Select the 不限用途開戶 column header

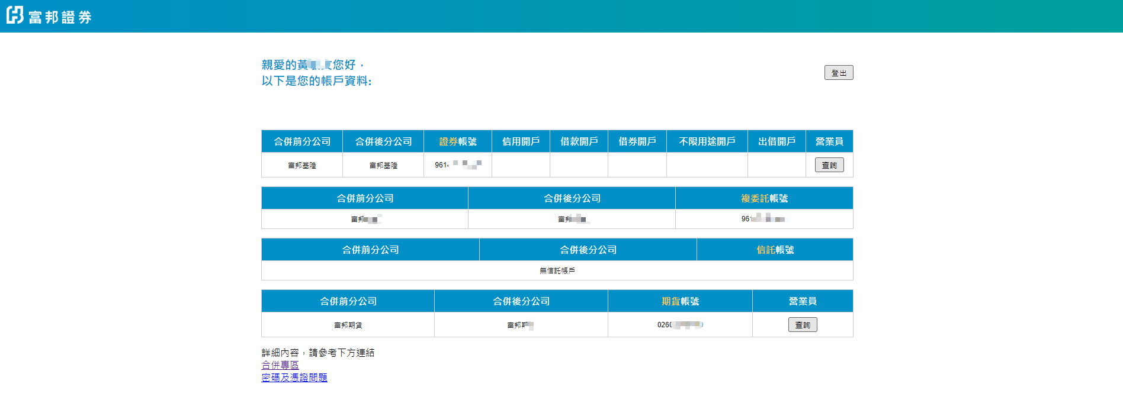pos(707,141)
